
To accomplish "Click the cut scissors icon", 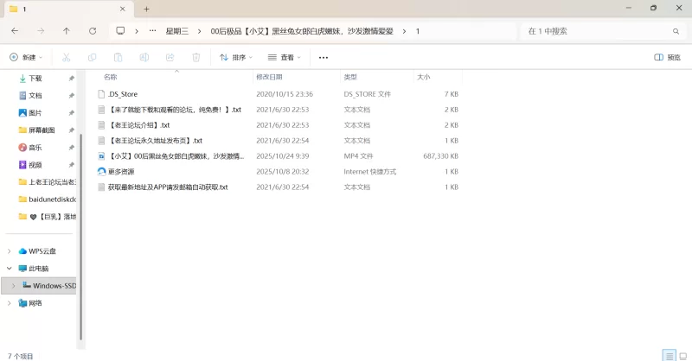I will pos(67,57).
